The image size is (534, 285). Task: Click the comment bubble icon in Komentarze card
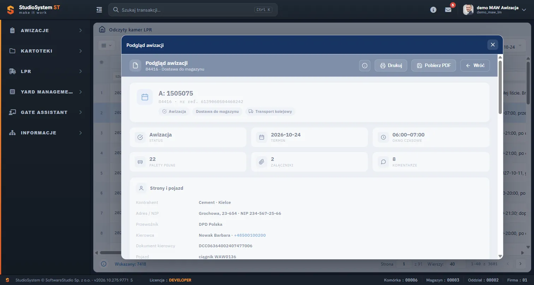click(383, 162)
